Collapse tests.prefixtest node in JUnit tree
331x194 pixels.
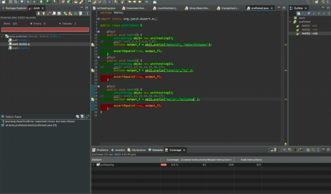coord(2,36)
